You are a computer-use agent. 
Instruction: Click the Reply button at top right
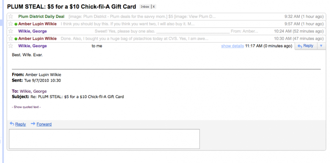click(x=306, y=46)
